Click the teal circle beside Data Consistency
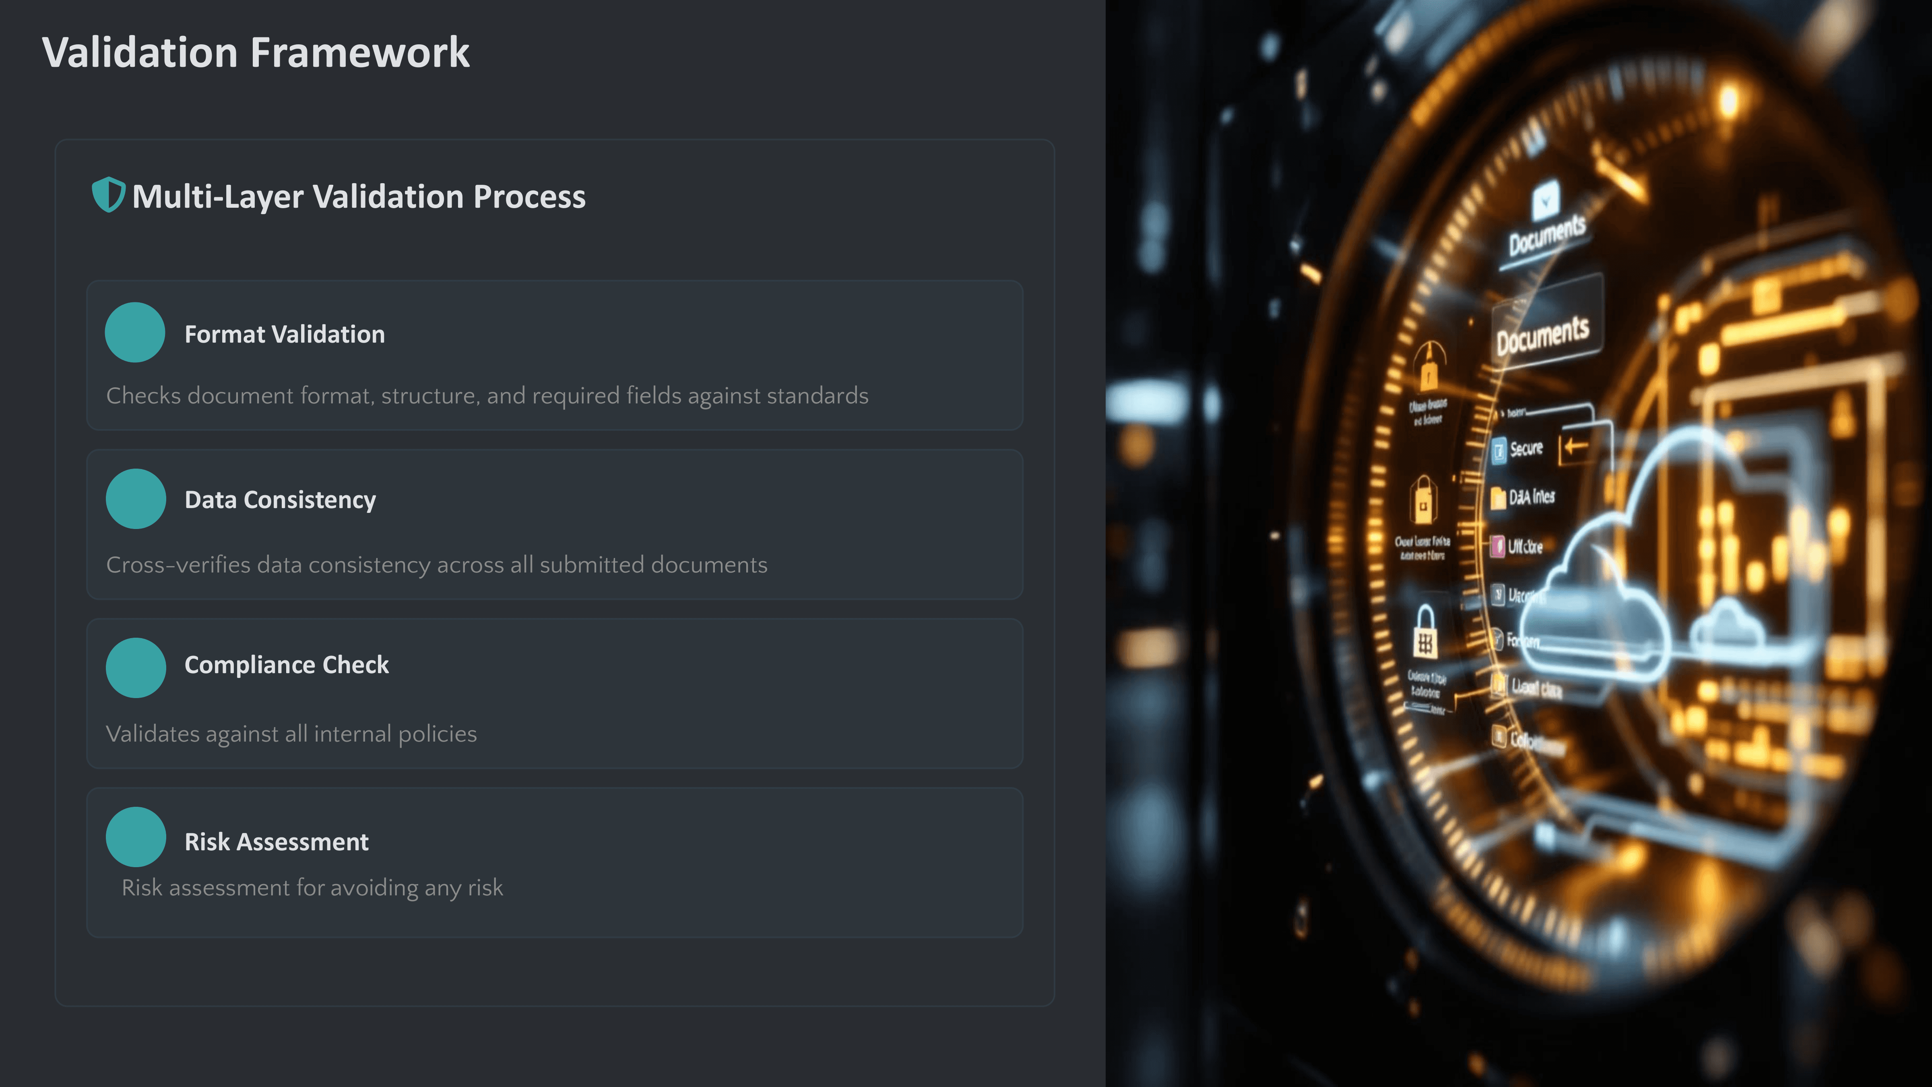 click(136, 499)
